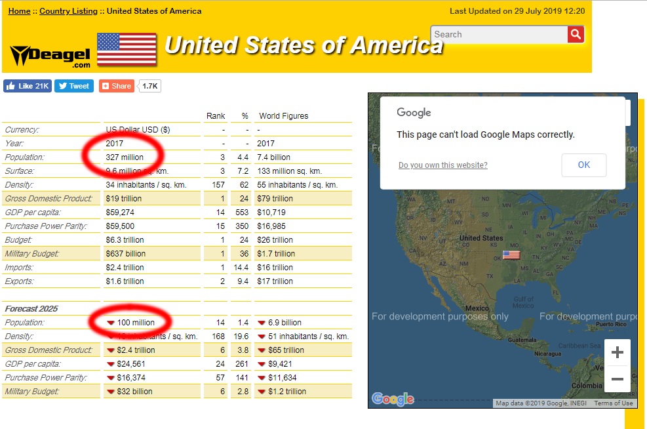The image size is (647, 429).
Task: Click the 'Imports:' row label
Action: click(18, 268)
